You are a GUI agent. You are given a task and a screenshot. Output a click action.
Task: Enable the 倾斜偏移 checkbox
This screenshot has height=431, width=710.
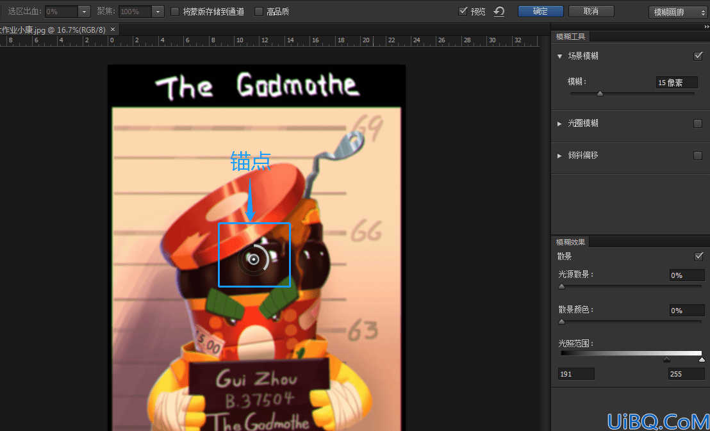click(x=698, y=156)
